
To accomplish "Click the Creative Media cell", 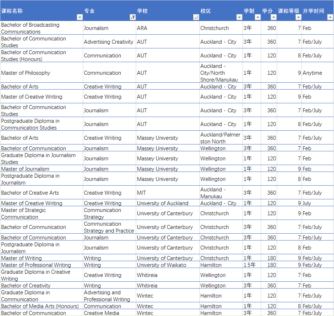I will pos(109,313).
